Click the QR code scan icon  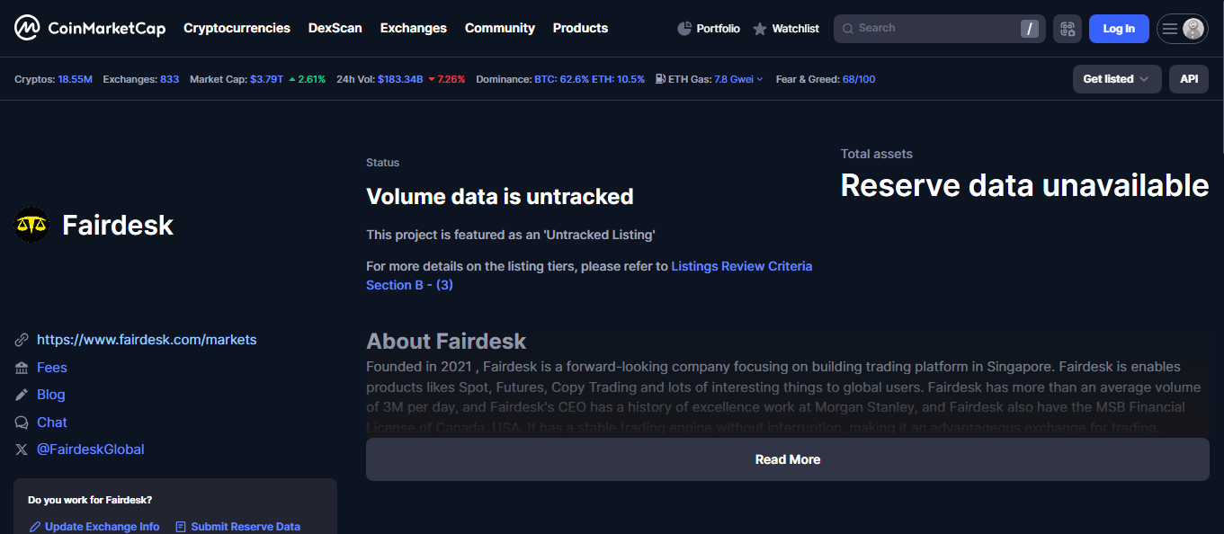pos(1068,29)
